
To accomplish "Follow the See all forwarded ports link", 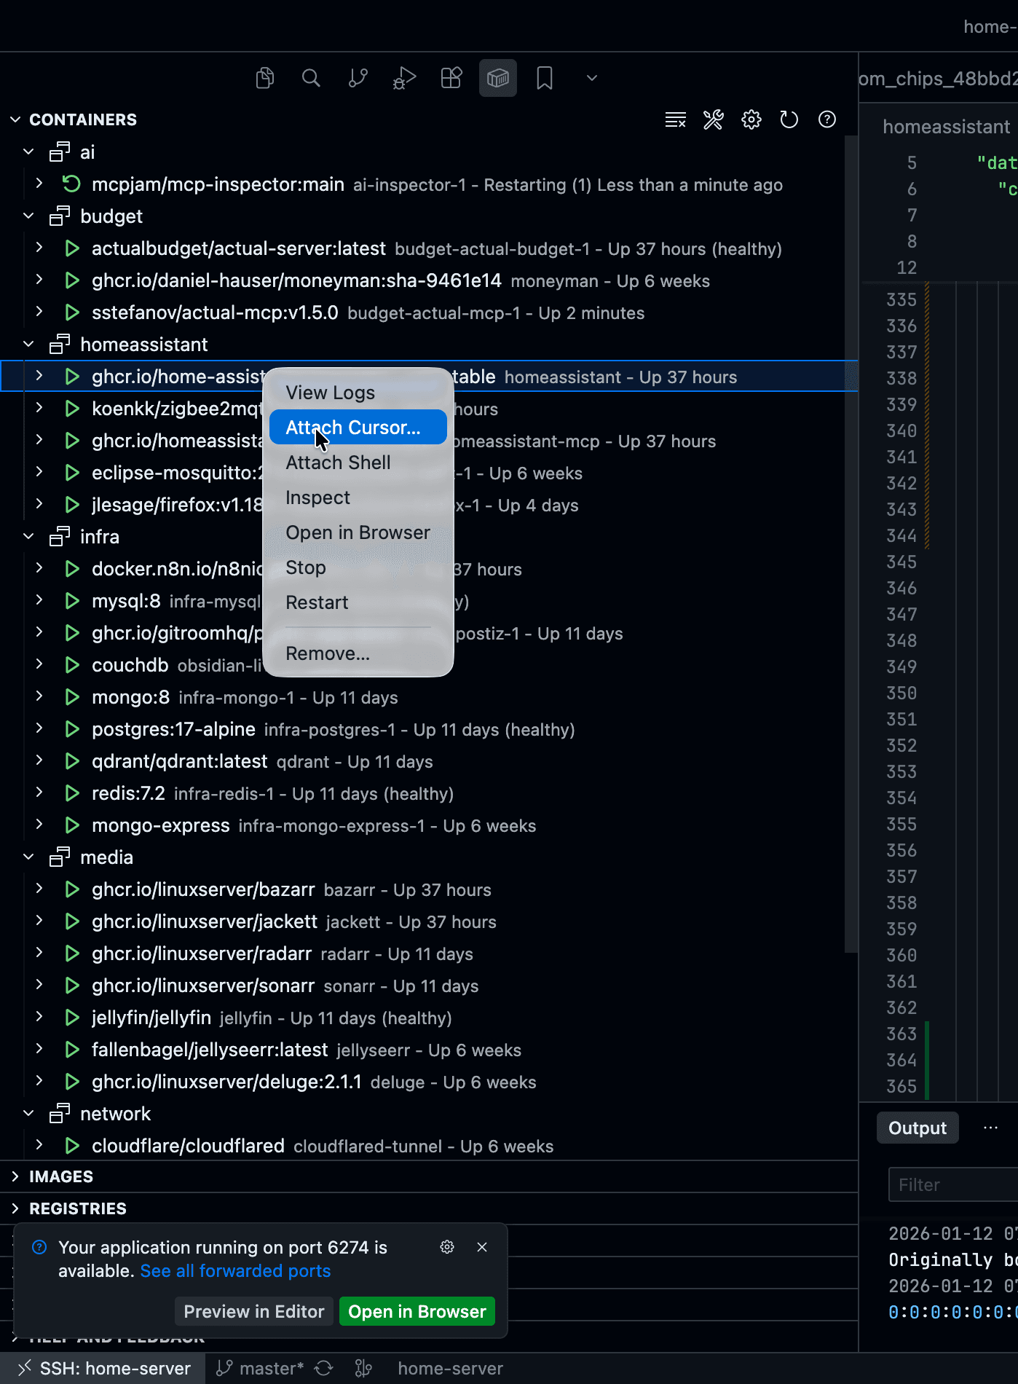I will 235,1271.
